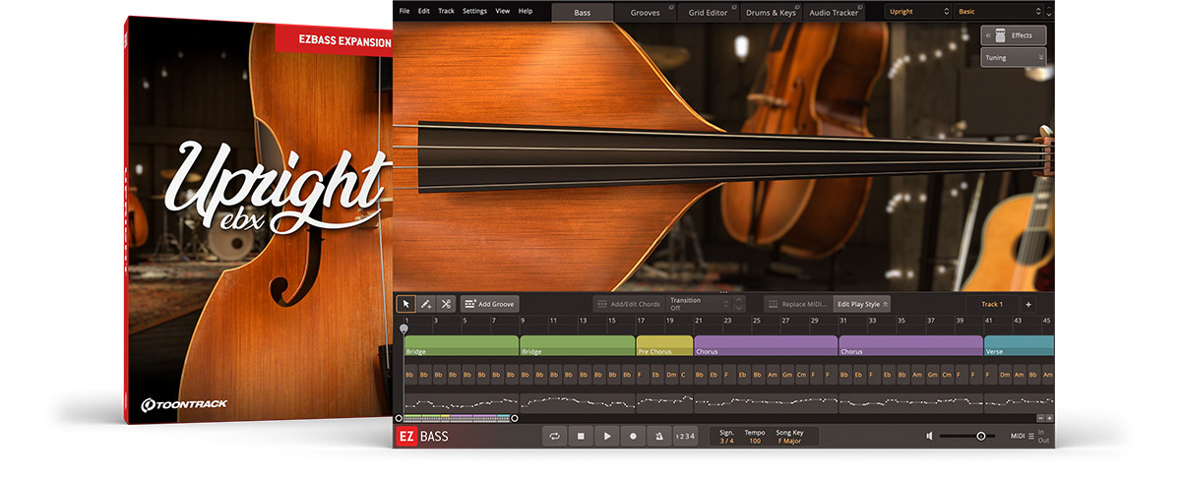Click the Gm chord in the first Chorus
Viewport: 1181px width, 480px height.
point(786,375)
